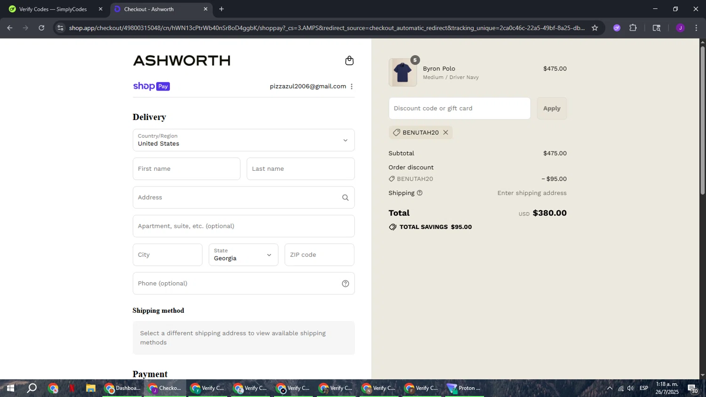View site information icon in address bar

click(60, 28)
